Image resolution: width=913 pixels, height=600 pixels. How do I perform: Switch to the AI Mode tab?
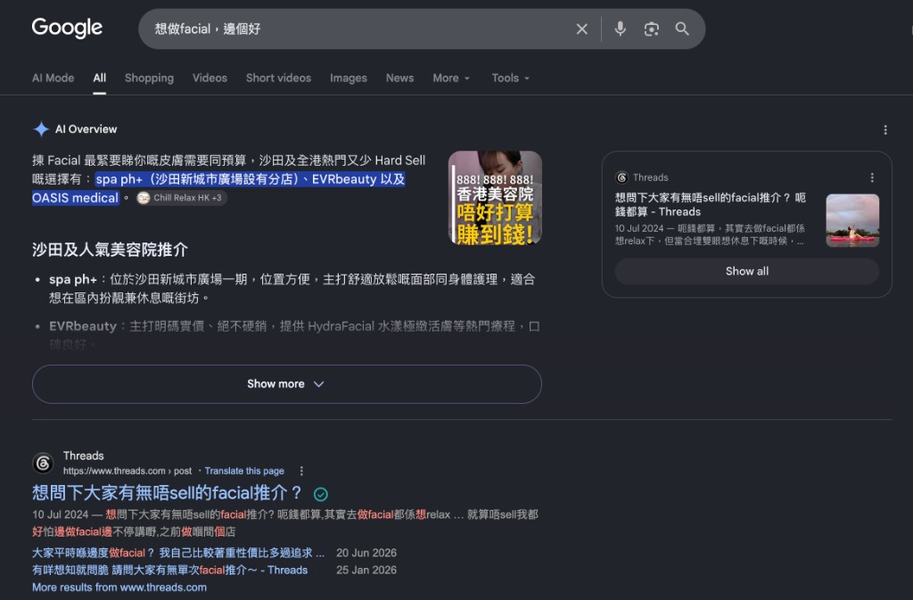(x=53, y=78)
